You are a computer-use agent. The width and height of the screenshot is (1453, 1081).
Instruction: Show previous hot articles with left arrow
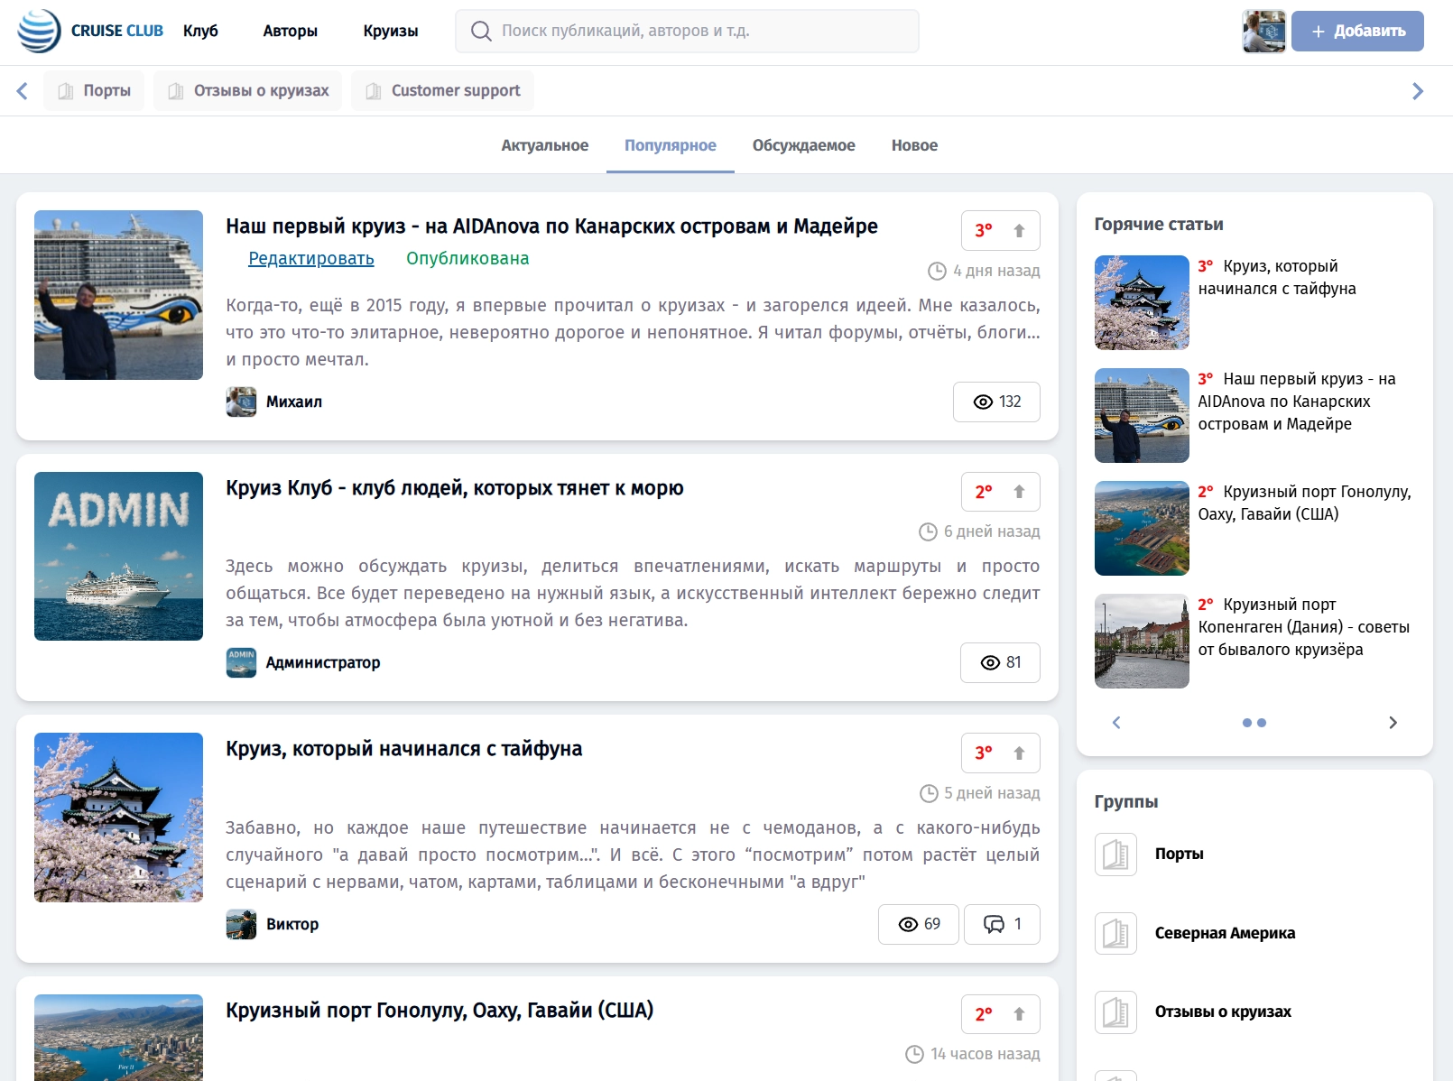[x=1116, y=722]
